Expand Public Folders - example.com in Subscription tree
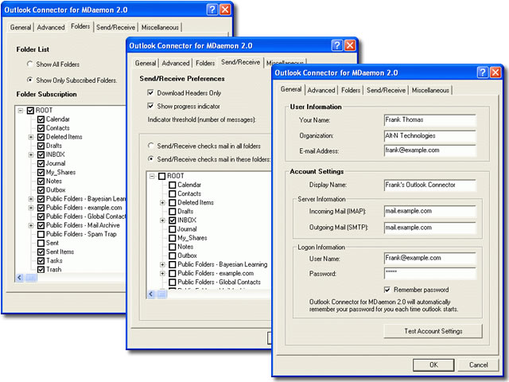Image resolution: width=509 pixels, height=382 pixels. tap(31, 208)
